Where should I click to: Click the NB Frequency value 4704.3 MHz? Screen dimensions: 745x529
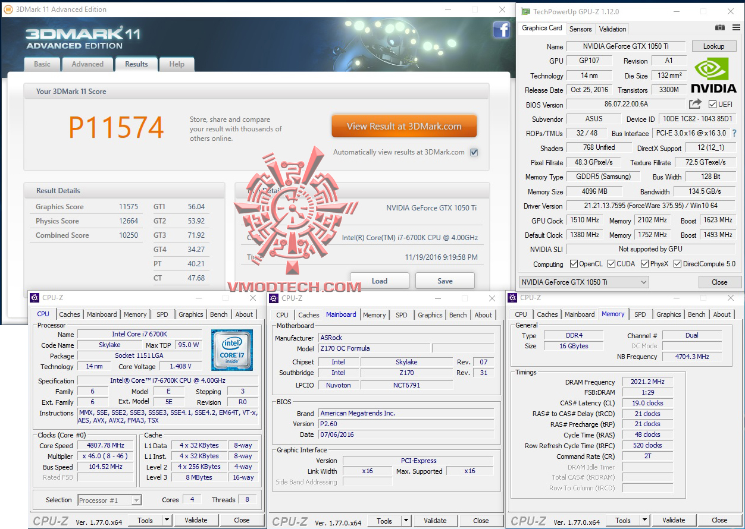tap(691, 357)
